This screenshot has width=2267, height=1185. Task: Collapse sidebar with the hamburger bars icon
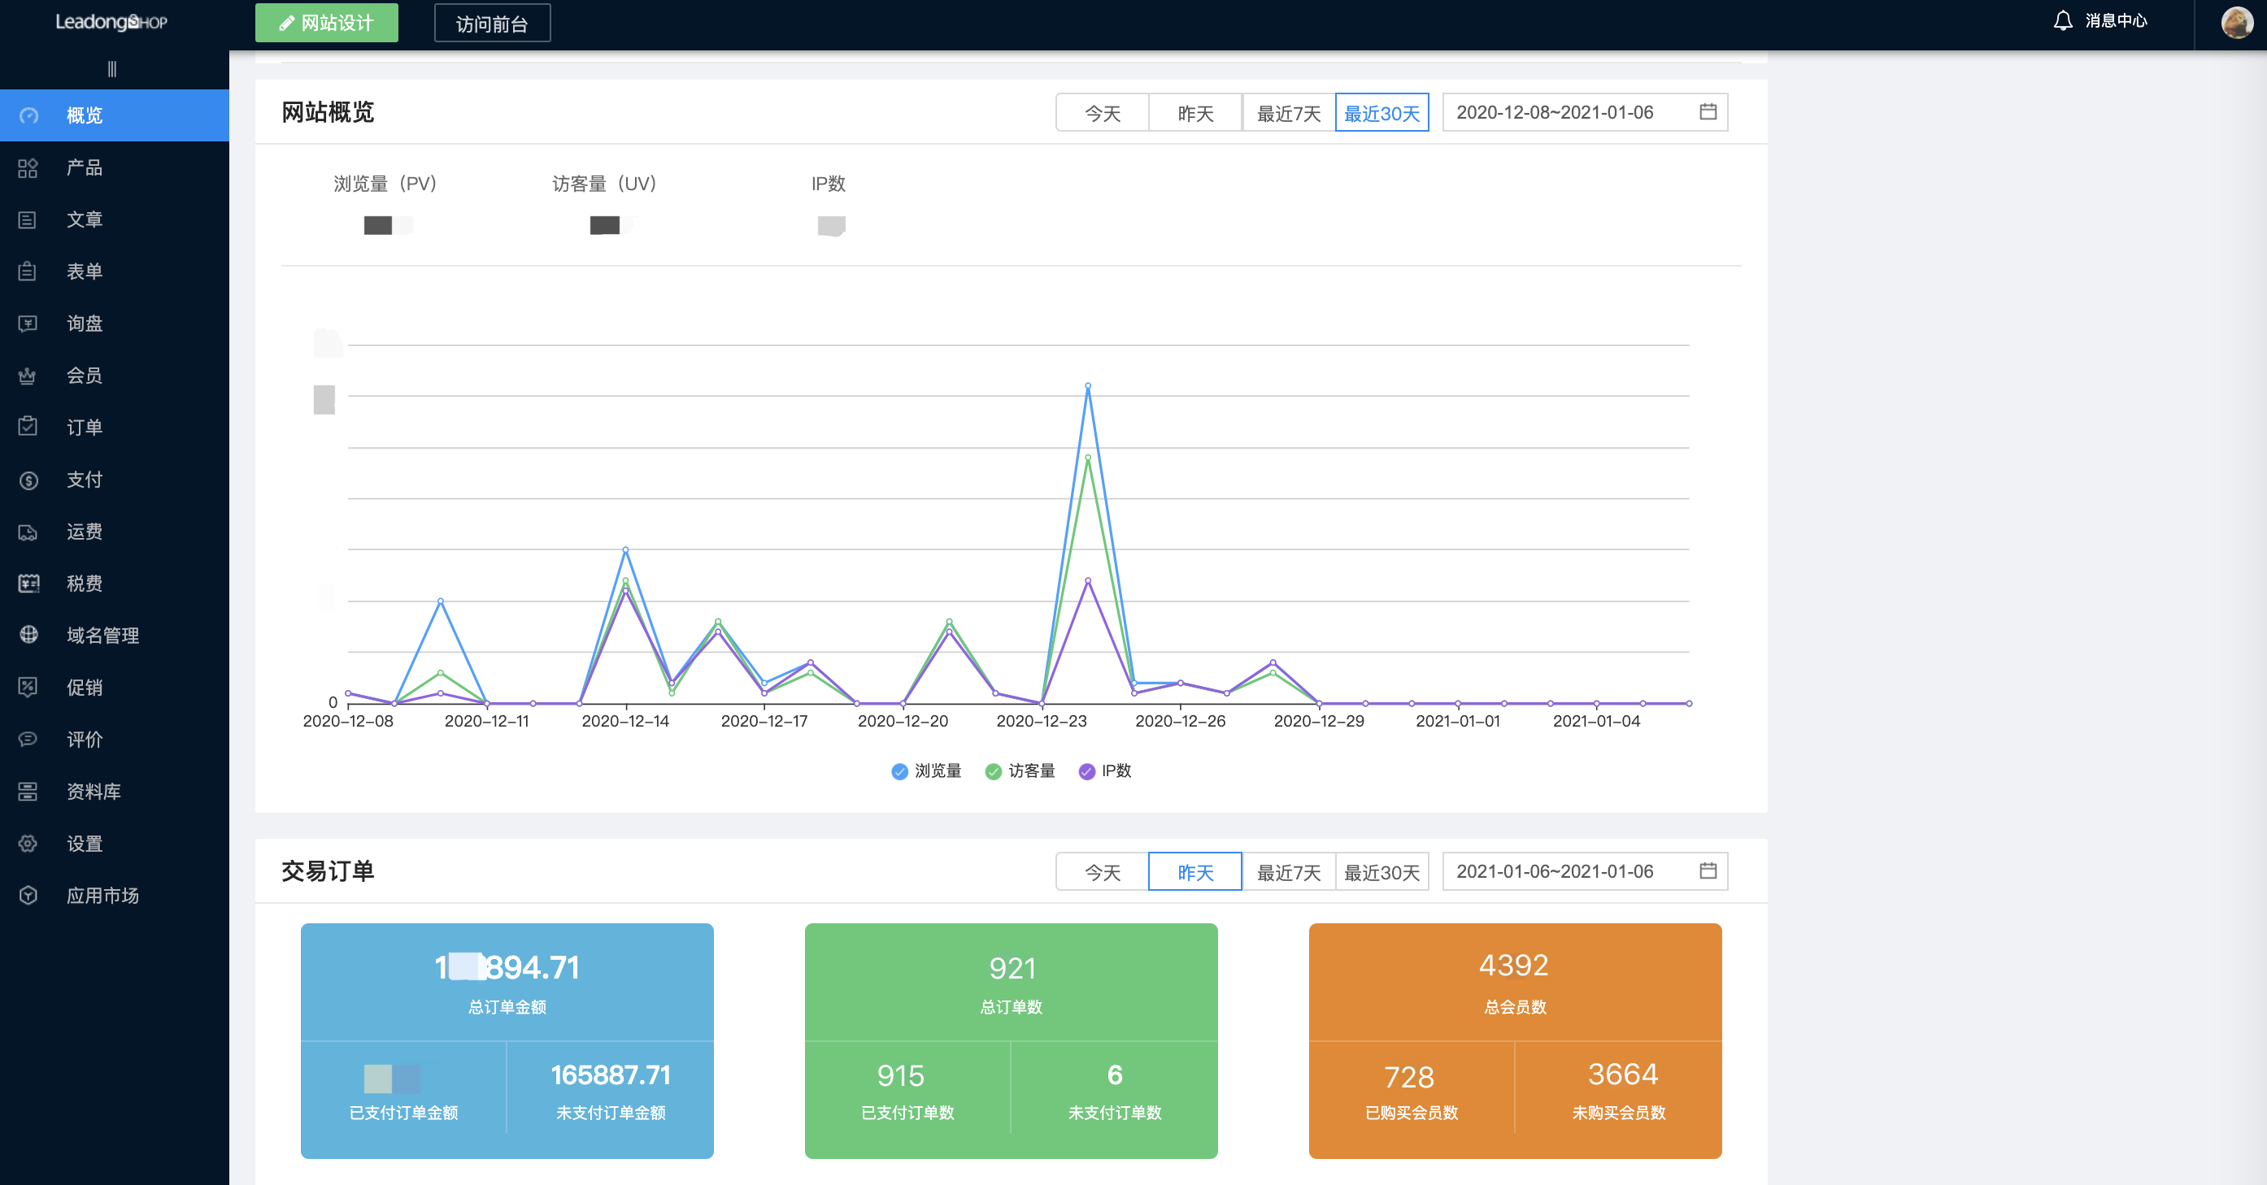point(111,68)
